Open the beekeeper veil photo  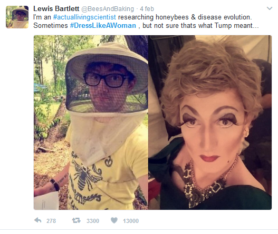(x=91, y=123)
